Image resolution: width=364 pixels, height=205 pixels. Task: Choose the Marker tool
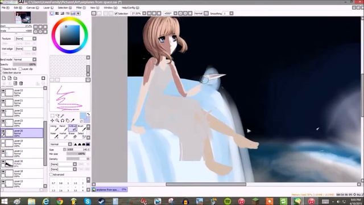pos(64,136)
